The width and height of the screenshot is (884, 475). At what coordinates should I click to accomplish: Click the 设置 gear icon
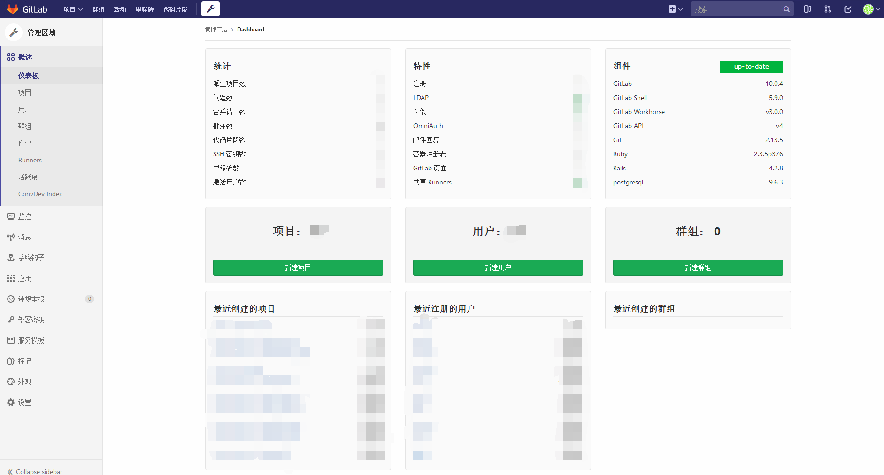coord(11,402)
